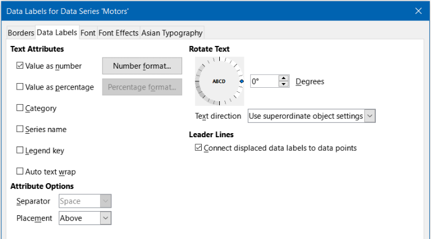The width and height of the screenshot is (431, 239).
Task: Switch to Asian Typography tab
Action: click(172, 33)
